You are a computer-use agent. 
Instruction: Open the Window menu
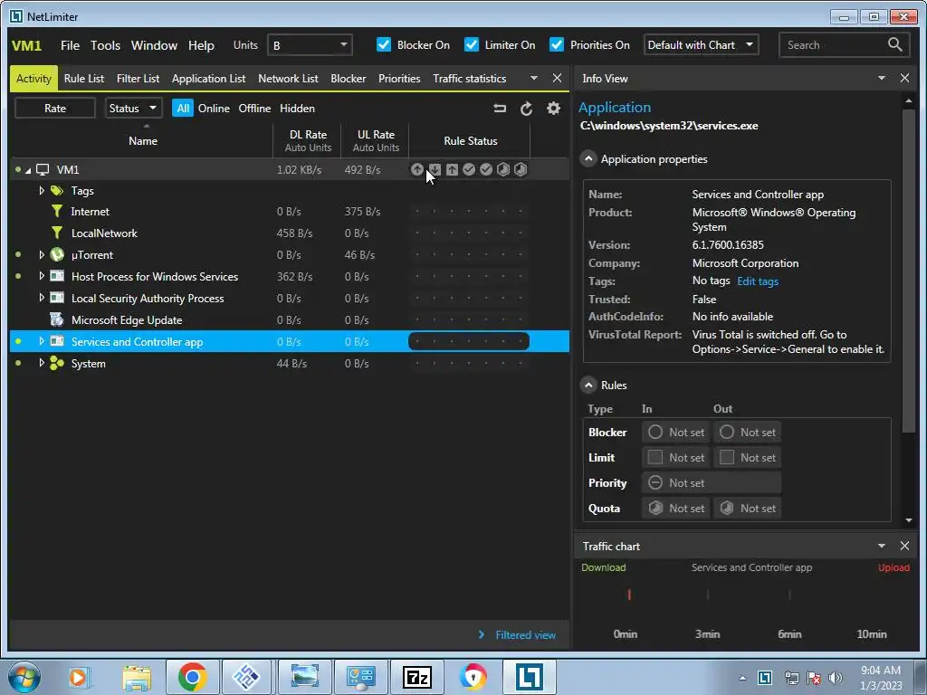pos(154,45)
